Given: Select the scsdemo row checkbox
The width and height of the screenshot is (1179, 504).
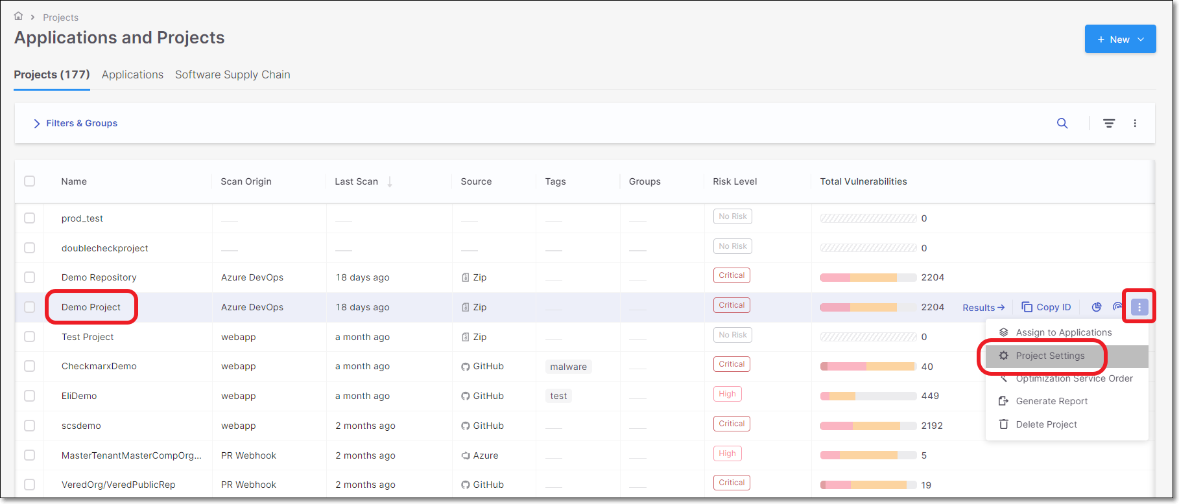Looking at the screenshot, I should point(30,426).
